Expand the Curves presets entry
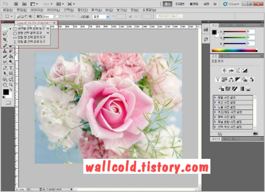Viewport: 265px width, 192px height. (233, 102)
